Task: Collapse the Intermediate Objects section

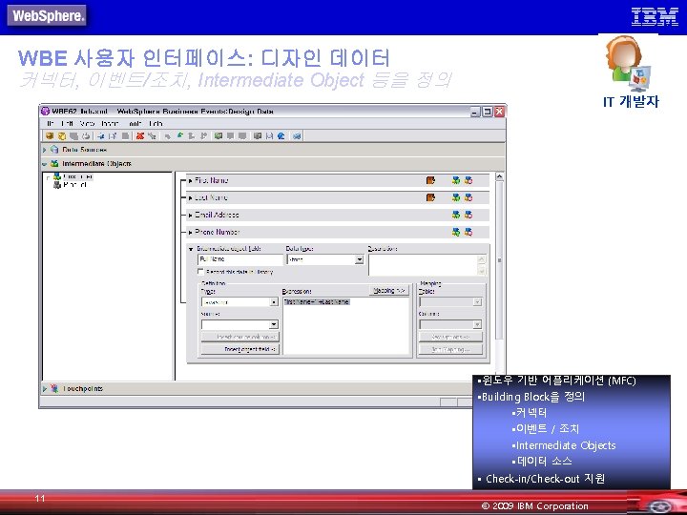Action: [x=44, y=164]
